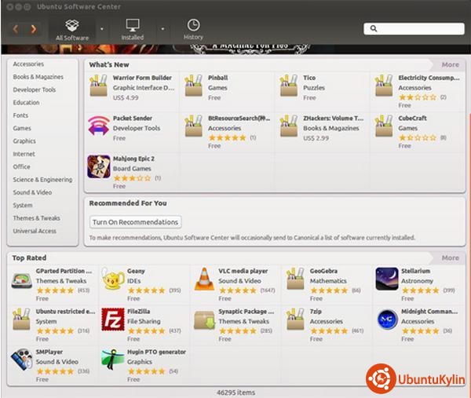This screenshot has width=471, height=398.
Task: Open the All Software section
Action: (x=72, y=29)
